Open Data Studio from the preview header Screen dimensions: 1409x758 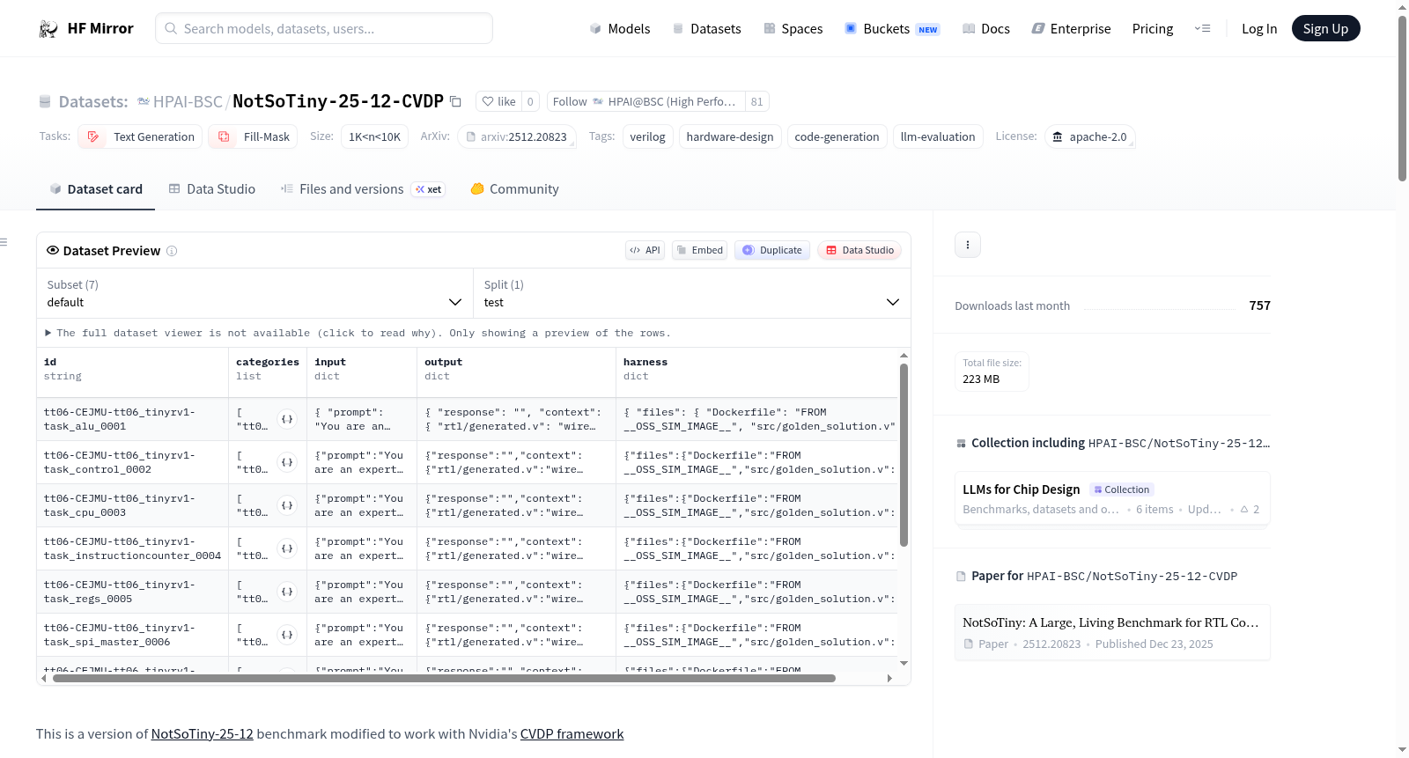tap(859, 250)
